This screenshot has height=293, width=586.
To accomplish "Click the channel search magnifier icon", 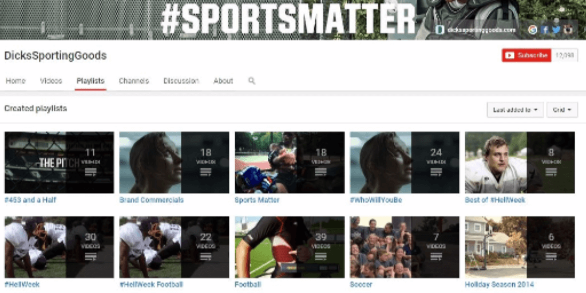I will point(252,81).
